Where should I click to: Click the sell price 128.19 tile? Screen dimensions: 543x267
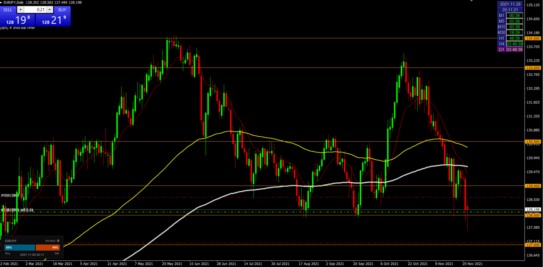pyautogui.click(x=17, y=20)
